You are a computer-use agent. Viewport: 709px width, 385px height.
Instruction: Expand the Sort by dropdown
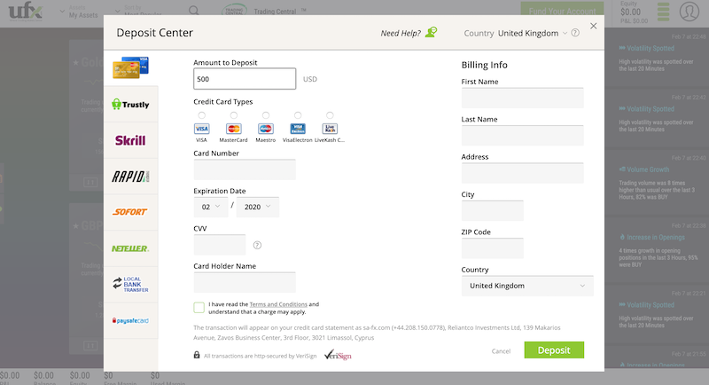pos(139,12)
